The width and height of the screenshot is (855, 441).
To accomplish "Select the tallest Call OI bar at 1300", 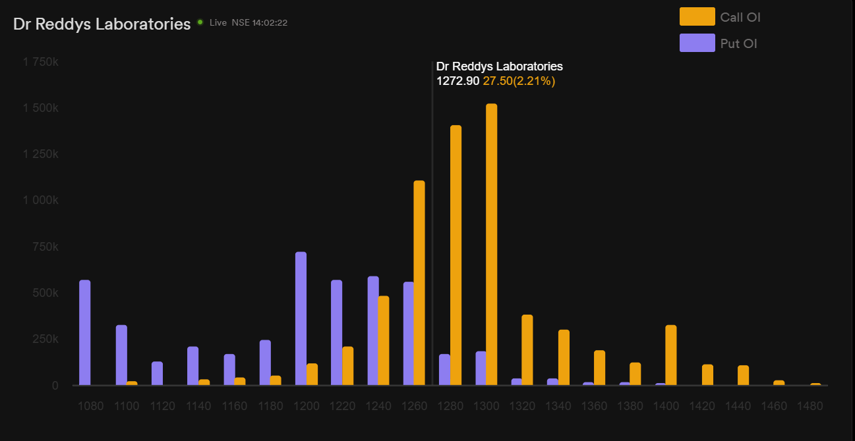I will pos(491,244).
